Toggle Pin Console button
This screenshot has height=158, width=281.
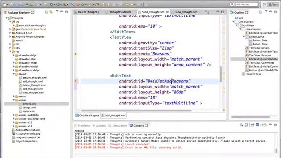[252, 125]
